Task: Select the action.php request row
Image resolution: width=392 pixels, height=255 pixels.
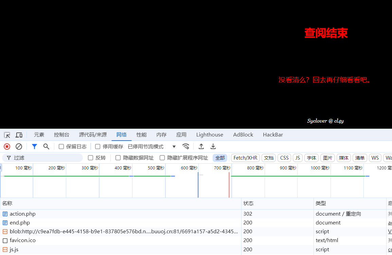Action: (x=22, y=214)
